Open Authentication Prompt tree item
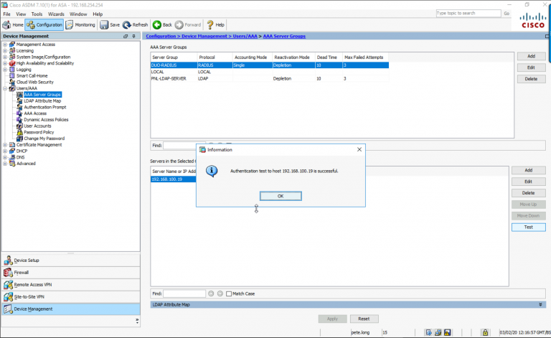 [x=45, y=107]
